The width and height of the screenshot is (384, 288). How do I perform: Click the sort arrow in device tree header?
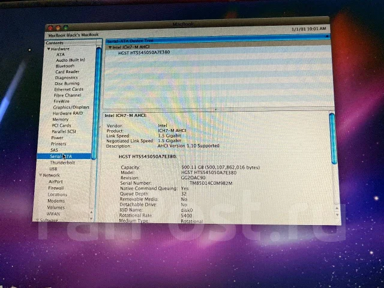[x=327, y=36]
